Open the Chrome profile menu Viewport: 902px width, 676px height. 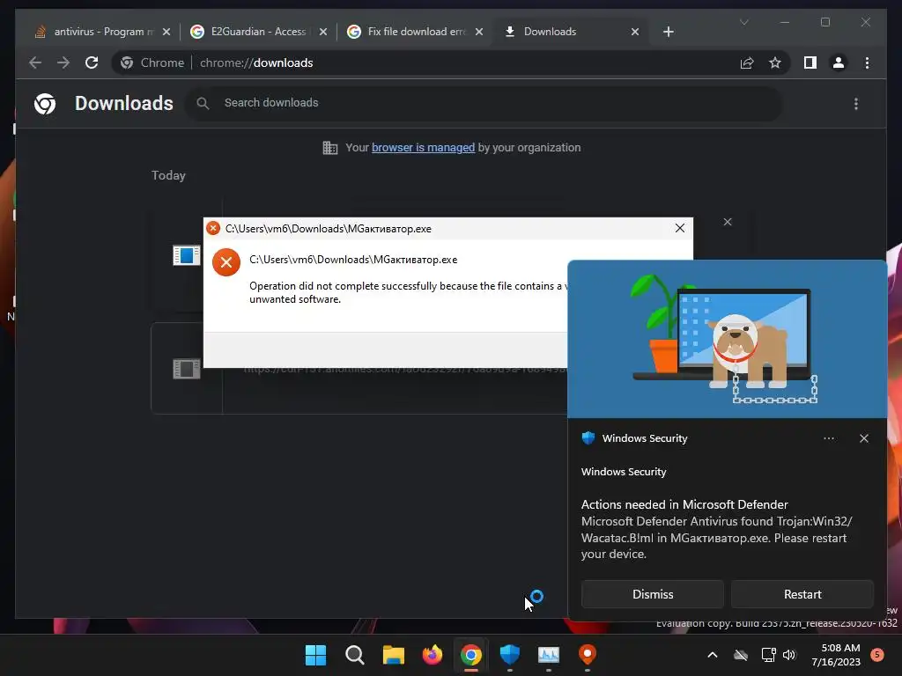(x=839, y=62)
